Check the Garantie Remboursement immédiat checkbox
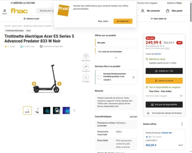This screenshot has width=192, height=153. tap(99, 77)
